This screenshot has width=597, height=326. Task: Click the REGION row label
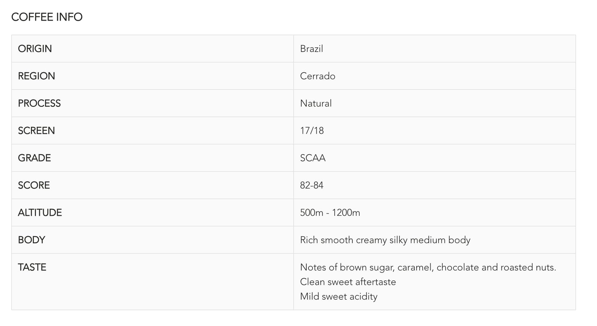click(36, 76)
